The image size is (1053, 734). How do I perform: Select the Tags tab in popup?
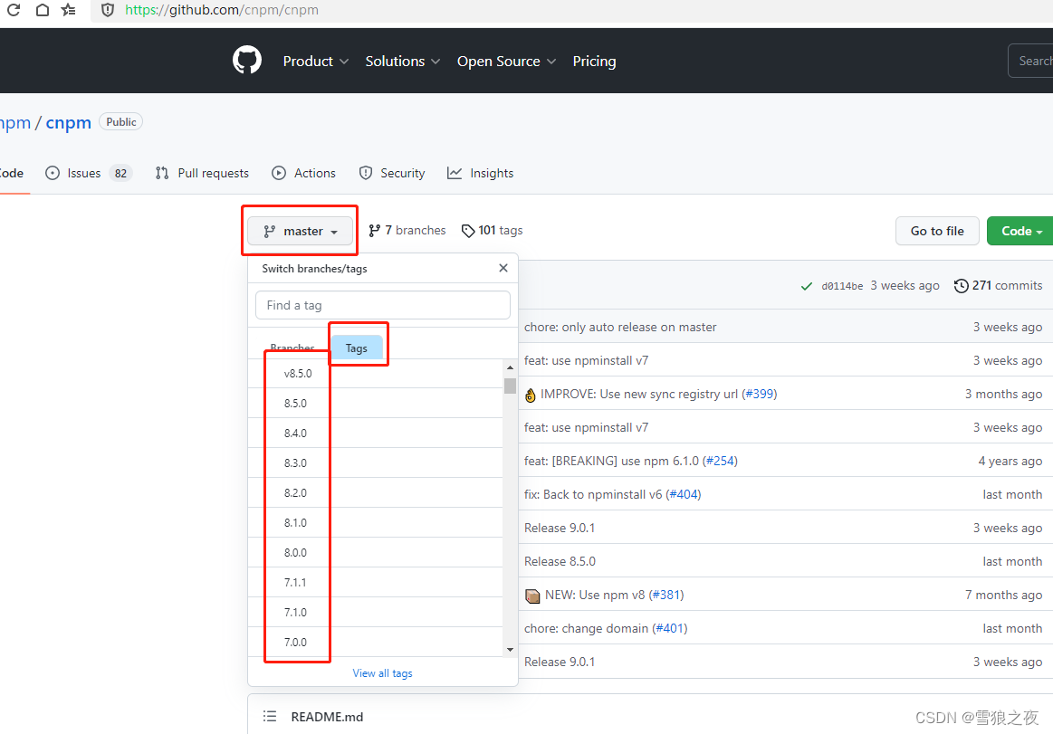click(357, 348)
